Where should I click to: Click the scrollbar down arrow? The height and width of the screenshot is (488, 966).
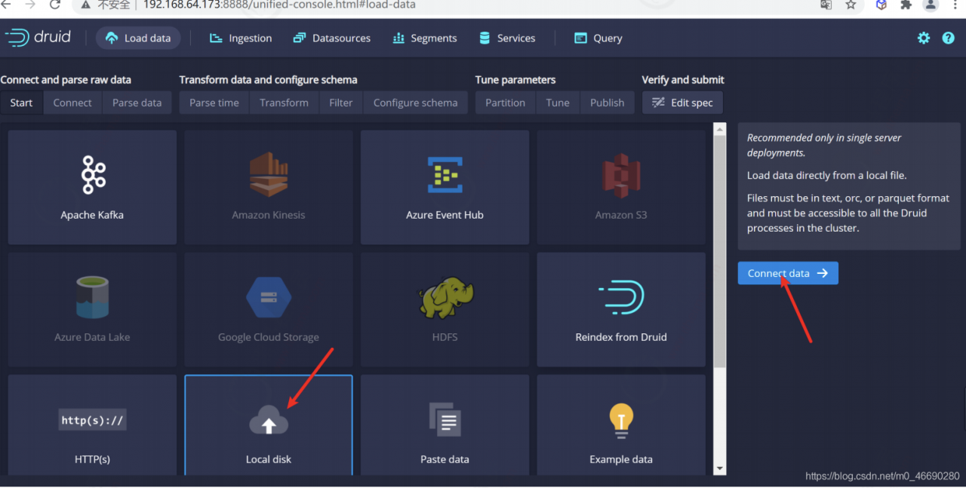(x=719, y=468)
